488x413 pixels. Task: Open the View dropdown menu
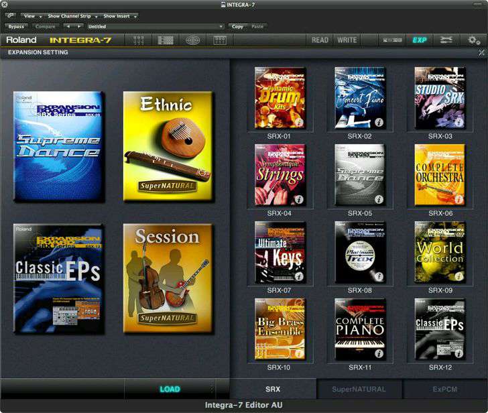(x=31, y=15)
